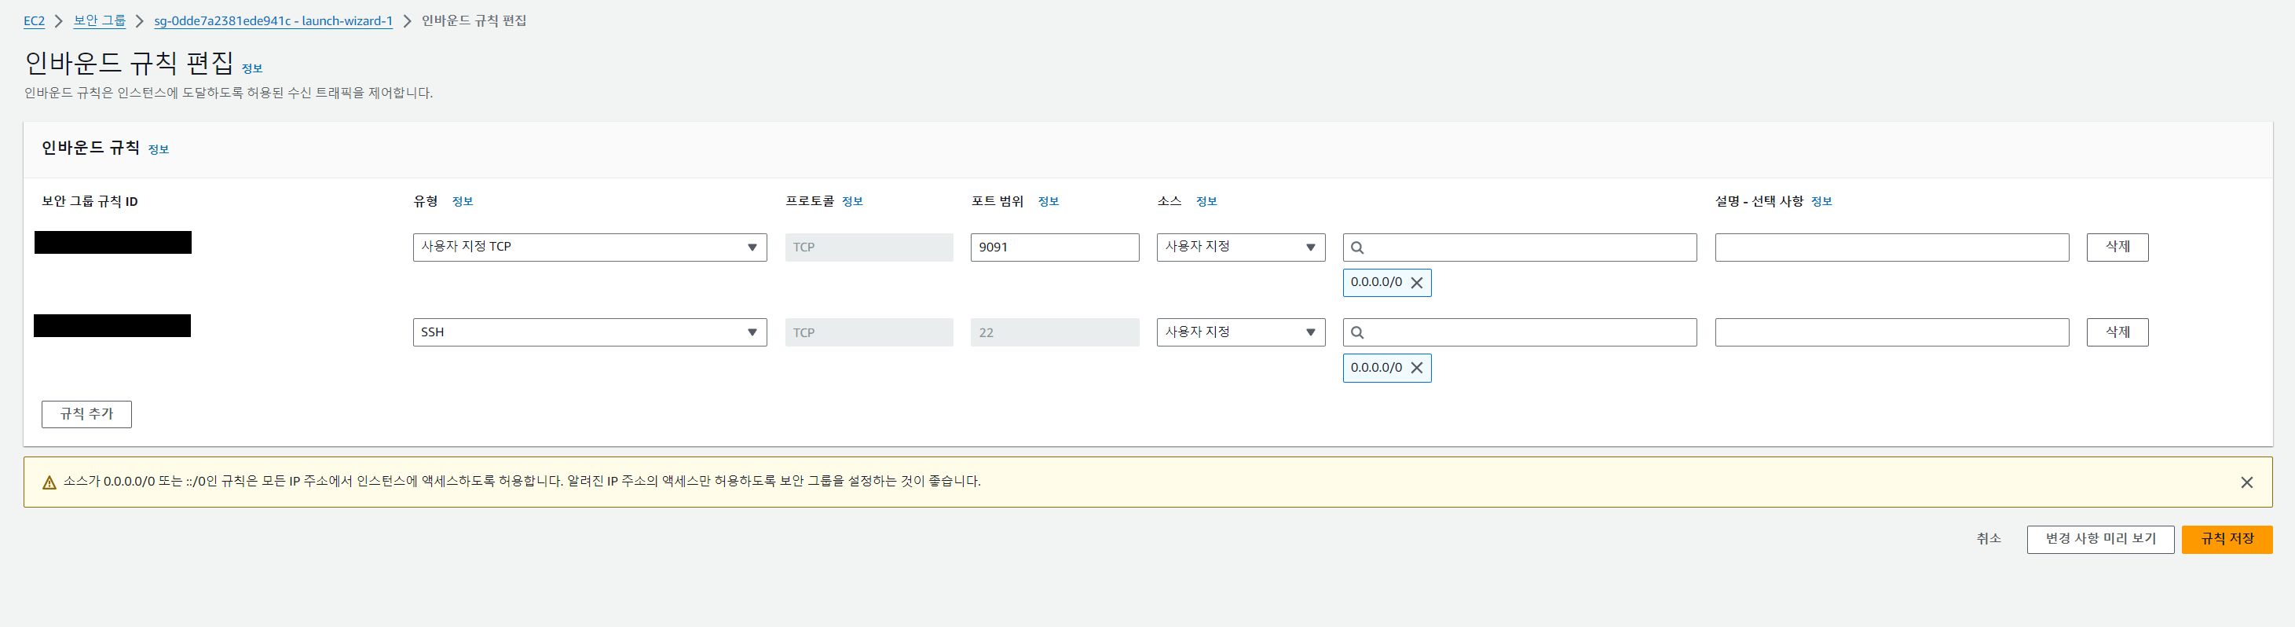2295x627 pixels.
Task: Delete the 9091 rule with 삭제
Action: pyautogui.click(x=2117, y=247)
